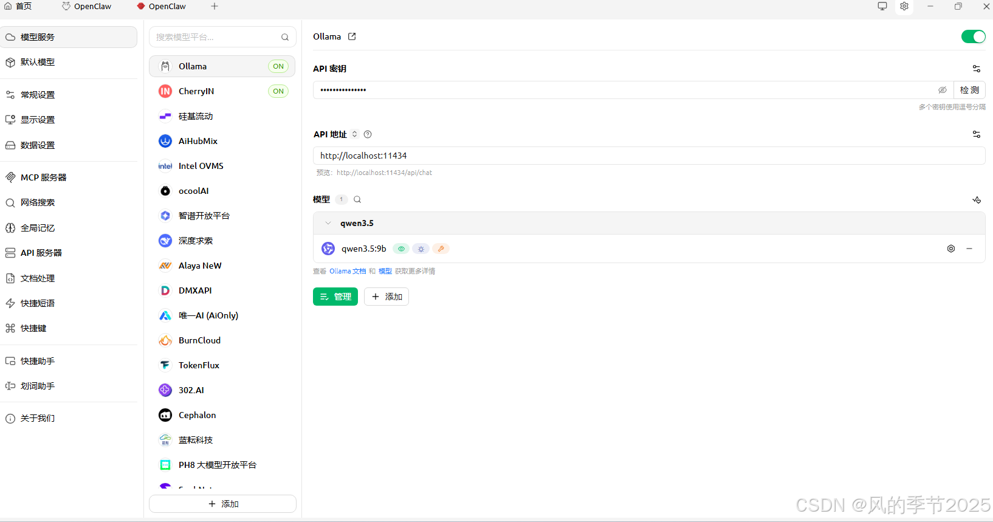The image size is (993, 522).
Task: Select the Ollama provider
Action: coord(222,66)
